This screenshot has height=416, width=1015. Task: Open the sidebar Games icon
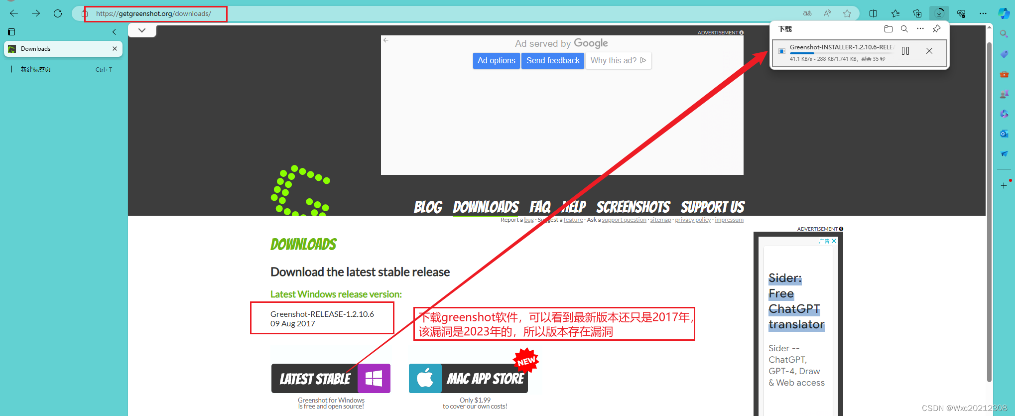[x=1004, y=94]
